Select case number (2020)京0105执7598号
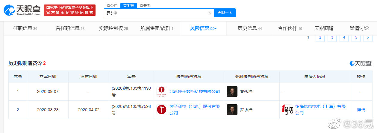 131,110
